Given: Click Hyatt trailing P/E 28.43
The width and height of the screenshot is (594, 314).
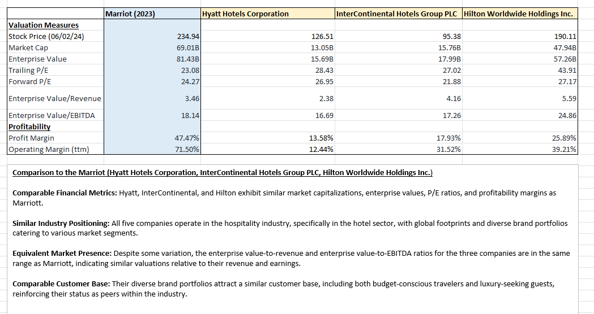Looking at the screenshot, I should coord(267,70).
